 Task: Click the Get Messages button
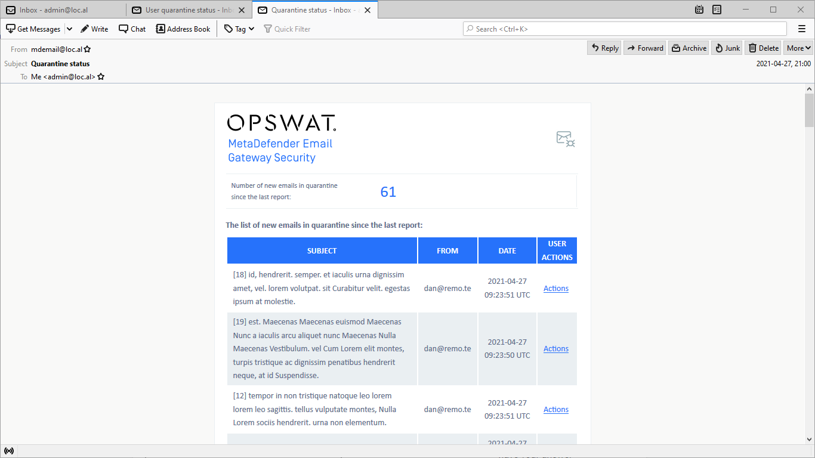(33, 29)
